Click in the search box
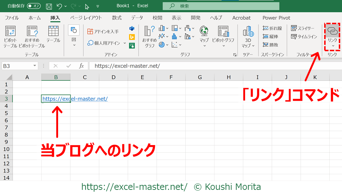 [221, 6]
